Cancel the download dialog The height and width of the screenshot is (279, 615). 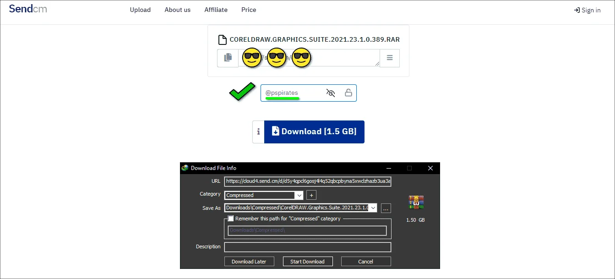pyautogui.click(x=366, y=261)
